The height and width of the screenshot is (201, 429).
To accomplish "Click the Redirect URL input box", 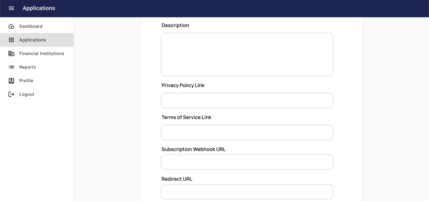I will pyautogui.click(x=247, y=192).
